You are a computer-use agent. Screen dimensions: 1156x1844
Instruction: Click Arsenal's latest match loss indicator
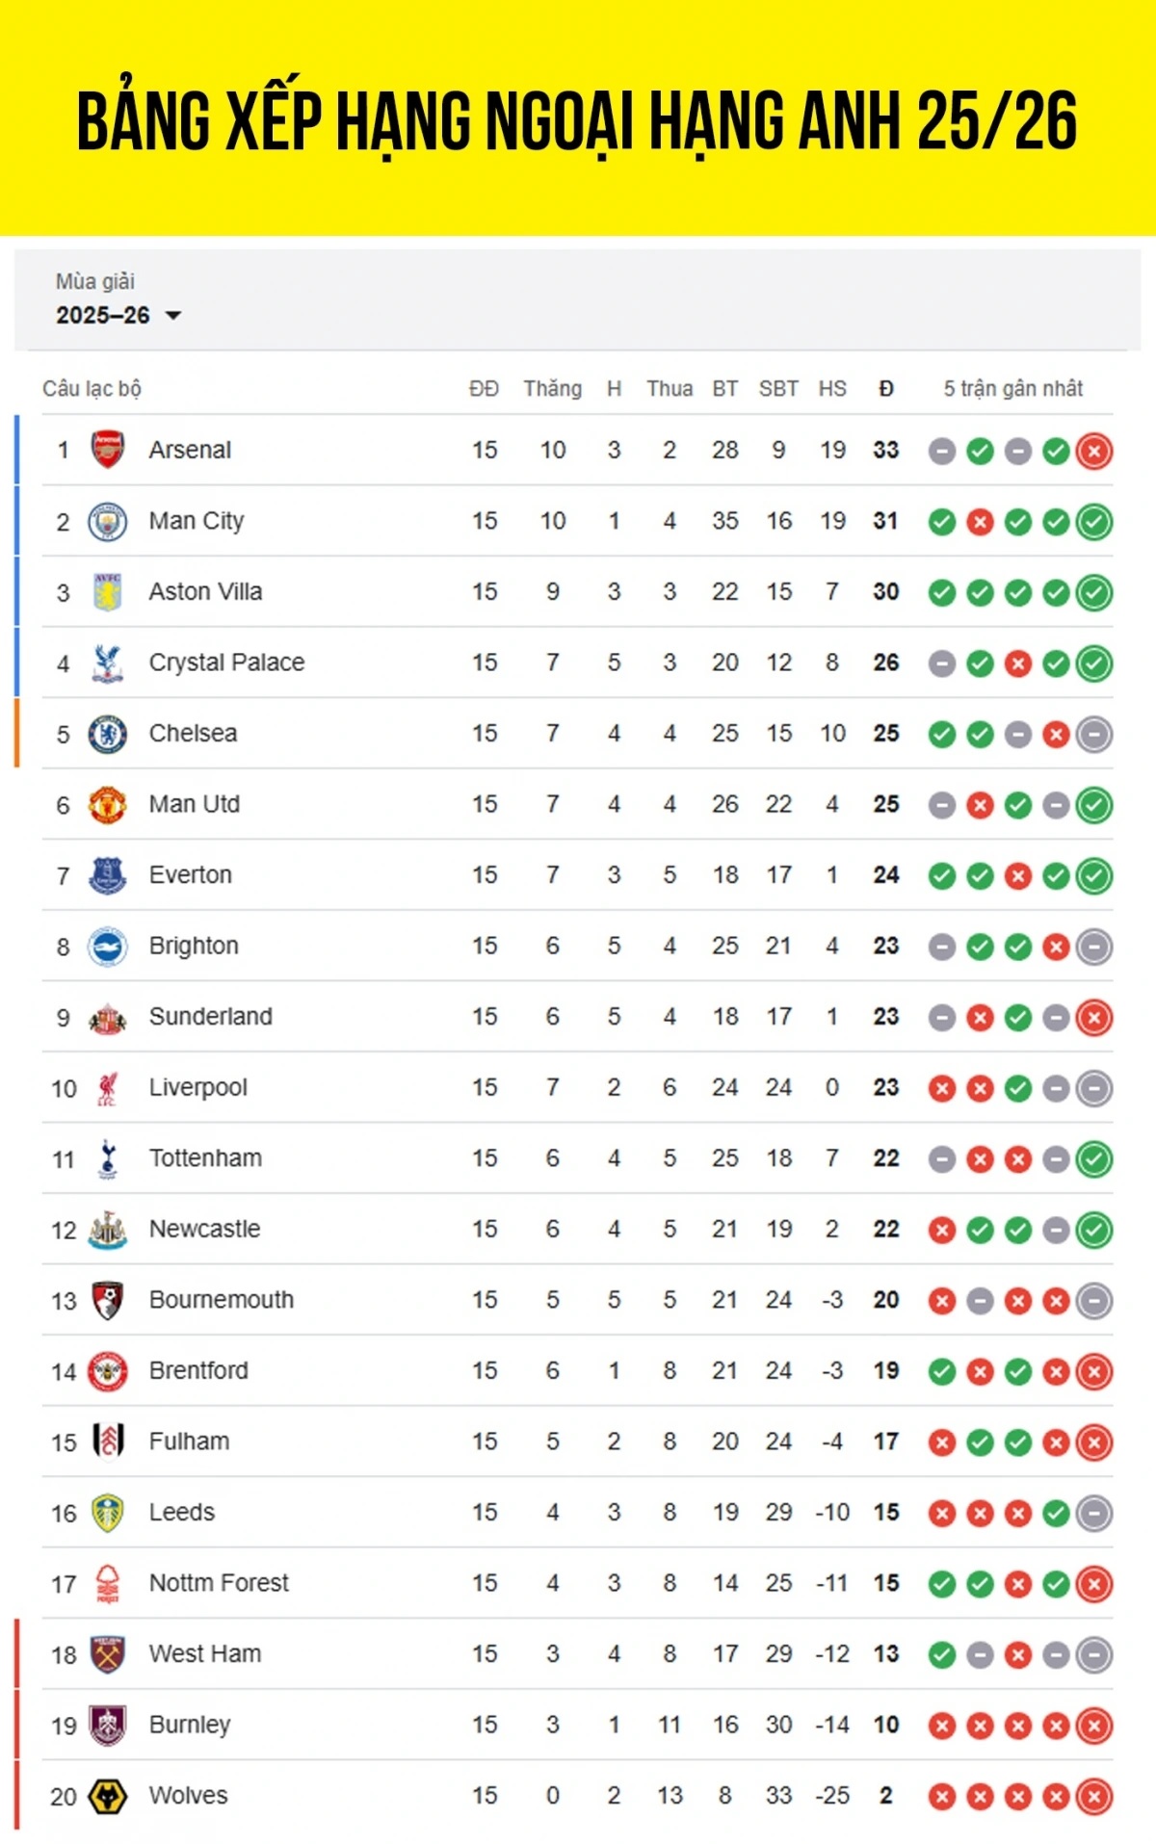coord(1094,451)
